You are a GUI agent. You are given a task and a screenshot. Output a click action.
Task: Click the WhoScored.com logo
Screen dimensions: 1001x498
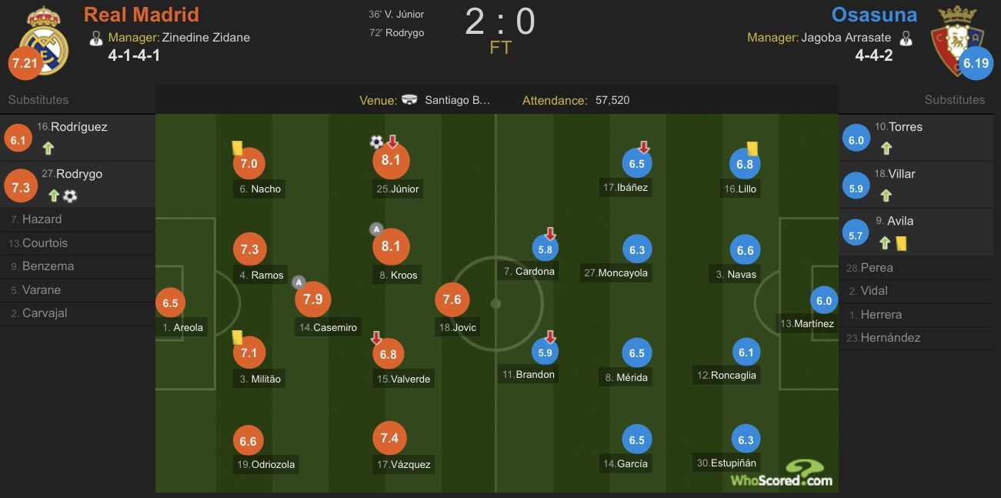click(782, 473)
